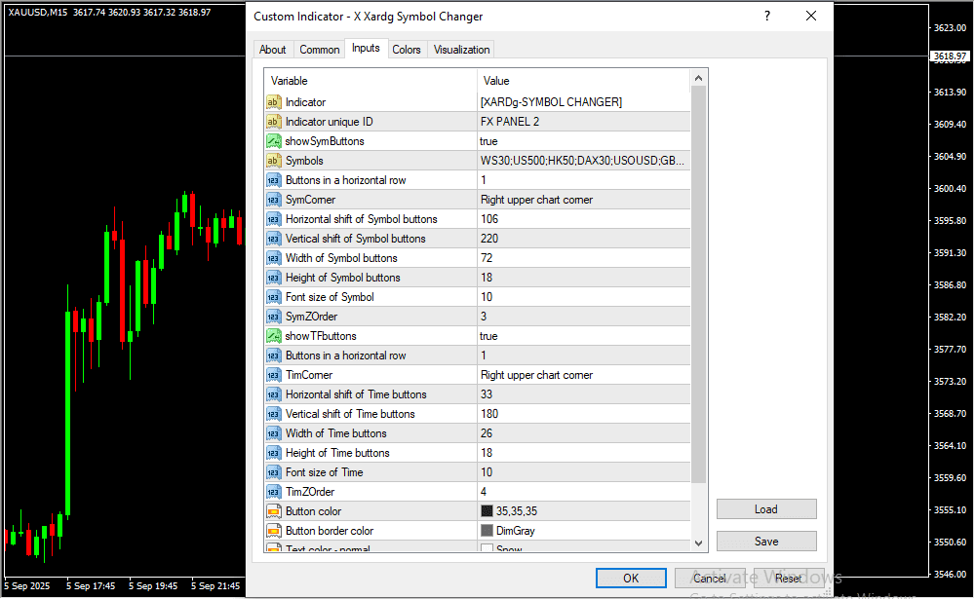Click the string icon beside Symbols row
The image size is (975, 599).
point(273,161)
